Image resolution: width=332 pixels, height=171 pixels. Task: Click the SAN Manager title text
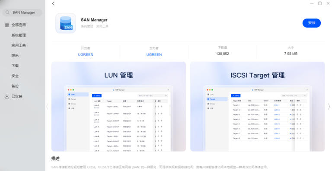94,20
